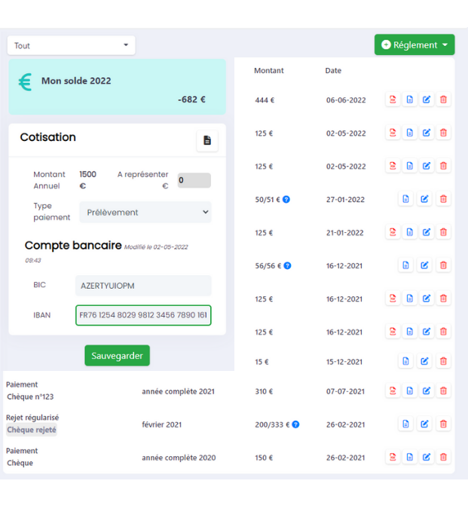Click help icon next to 56/56 €
Viewport: 468px width, 530px height.
tap(287, 266)
